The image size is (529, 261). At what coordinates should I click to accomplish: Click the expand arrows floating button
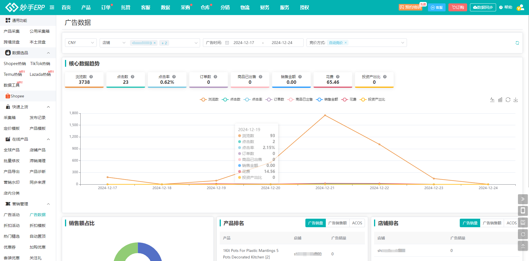point(523,199)
